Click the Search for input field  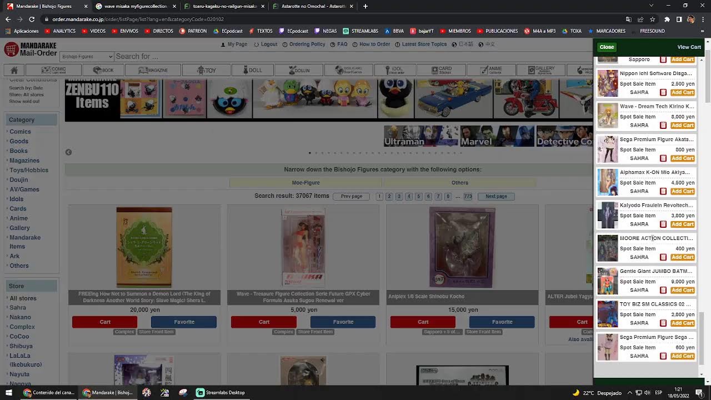click(x=353, y=56)
